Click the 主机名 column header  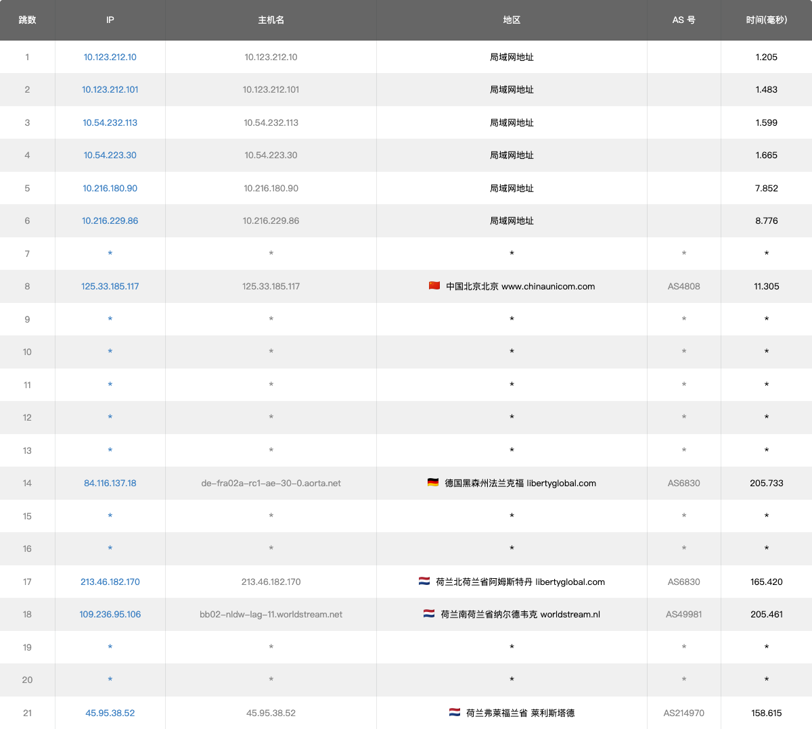(271, 20)
